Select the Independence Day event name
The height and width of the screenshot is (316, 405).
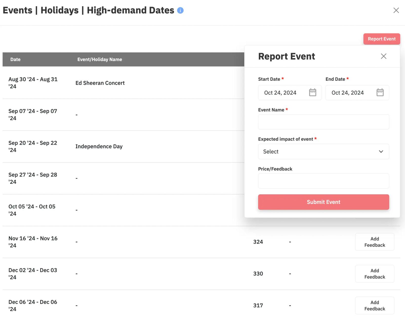tap(99, 146)
